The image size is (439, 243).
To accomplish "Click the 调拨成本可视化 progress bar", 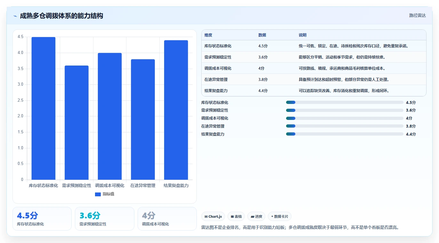I will (345, 118).
